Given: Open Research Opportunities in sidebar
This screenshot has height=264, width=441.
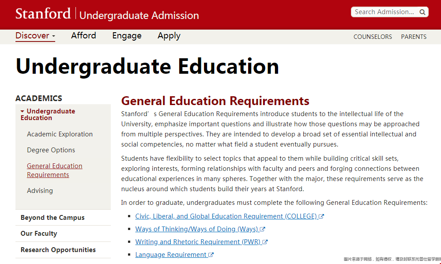Looking at the screenshot, I should pos(58,250).
